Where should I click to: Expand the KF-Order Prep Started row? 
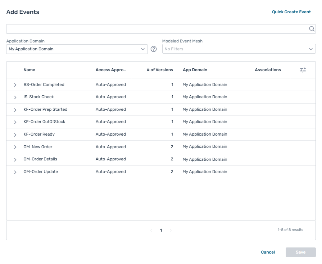coord(15,110)
